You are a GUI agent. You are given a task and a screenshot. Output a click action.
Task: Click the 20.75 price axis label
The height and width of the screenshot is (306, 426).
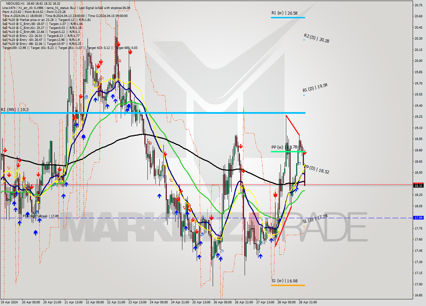pos(418,5)
